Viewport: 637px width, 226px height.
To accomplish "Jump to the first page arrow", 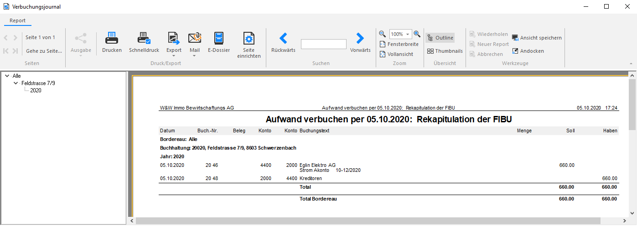I will click(6, 51).
